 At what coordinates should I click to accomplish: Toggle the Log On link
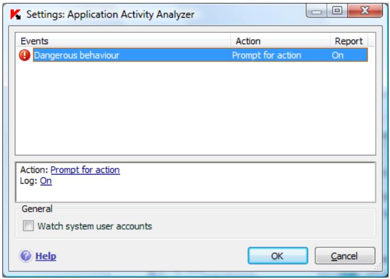pos(46,181)
